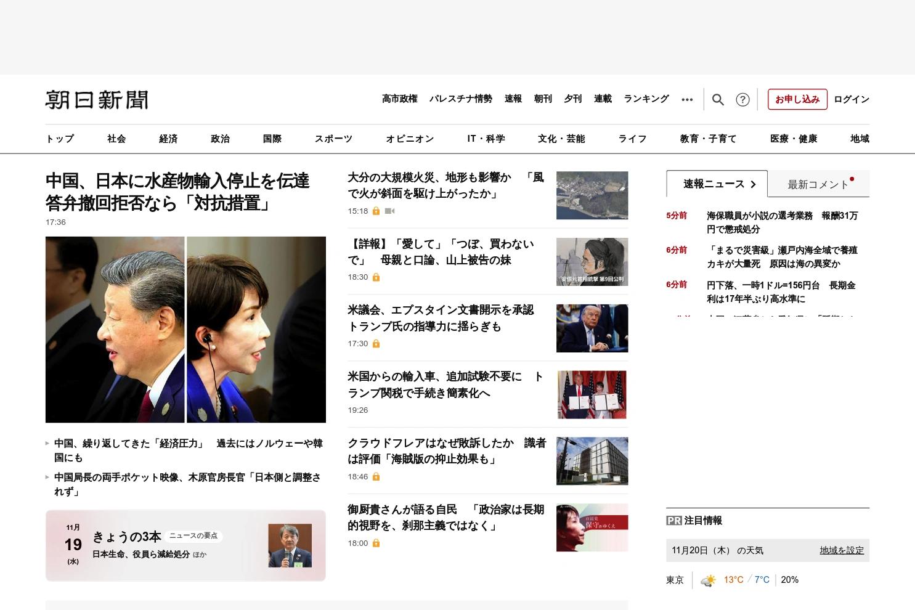Click the Xi Jinping and Takaichi lead photo
The image size is (915, 610).
coord(185,330)
